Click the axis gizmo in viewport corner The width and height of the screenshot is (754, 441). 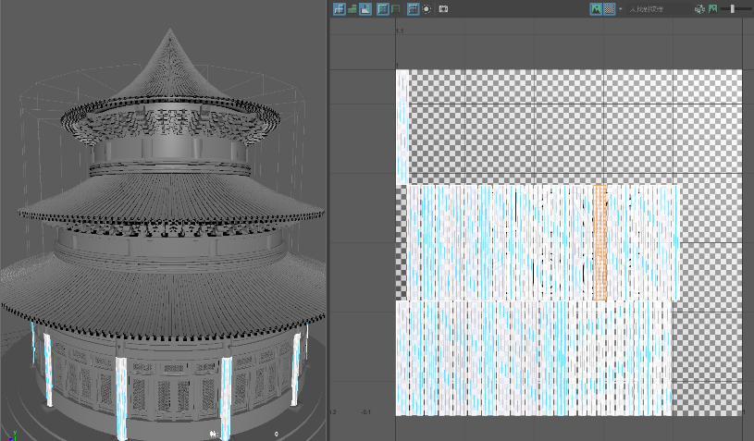pyautogui.click(x=13, y=435)
